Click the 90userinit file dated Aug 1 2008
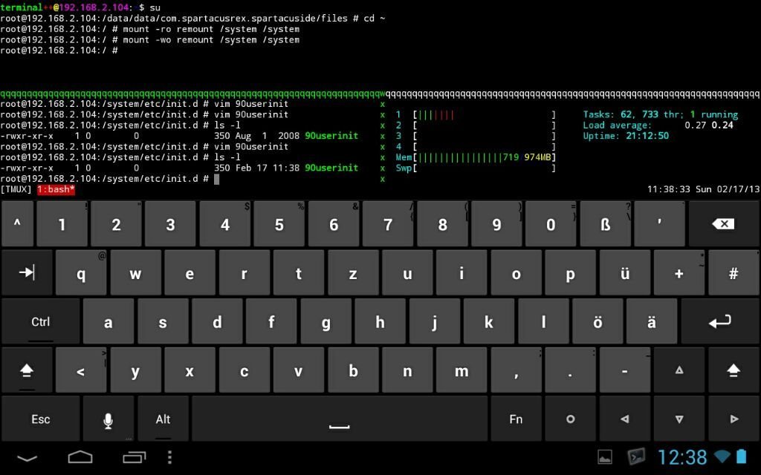Viewport: 761px width, 475px height. point(331,136)
